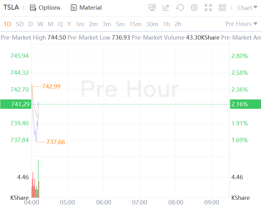
Task: Select the weekly W interval
Action: [x=40, y=24]
